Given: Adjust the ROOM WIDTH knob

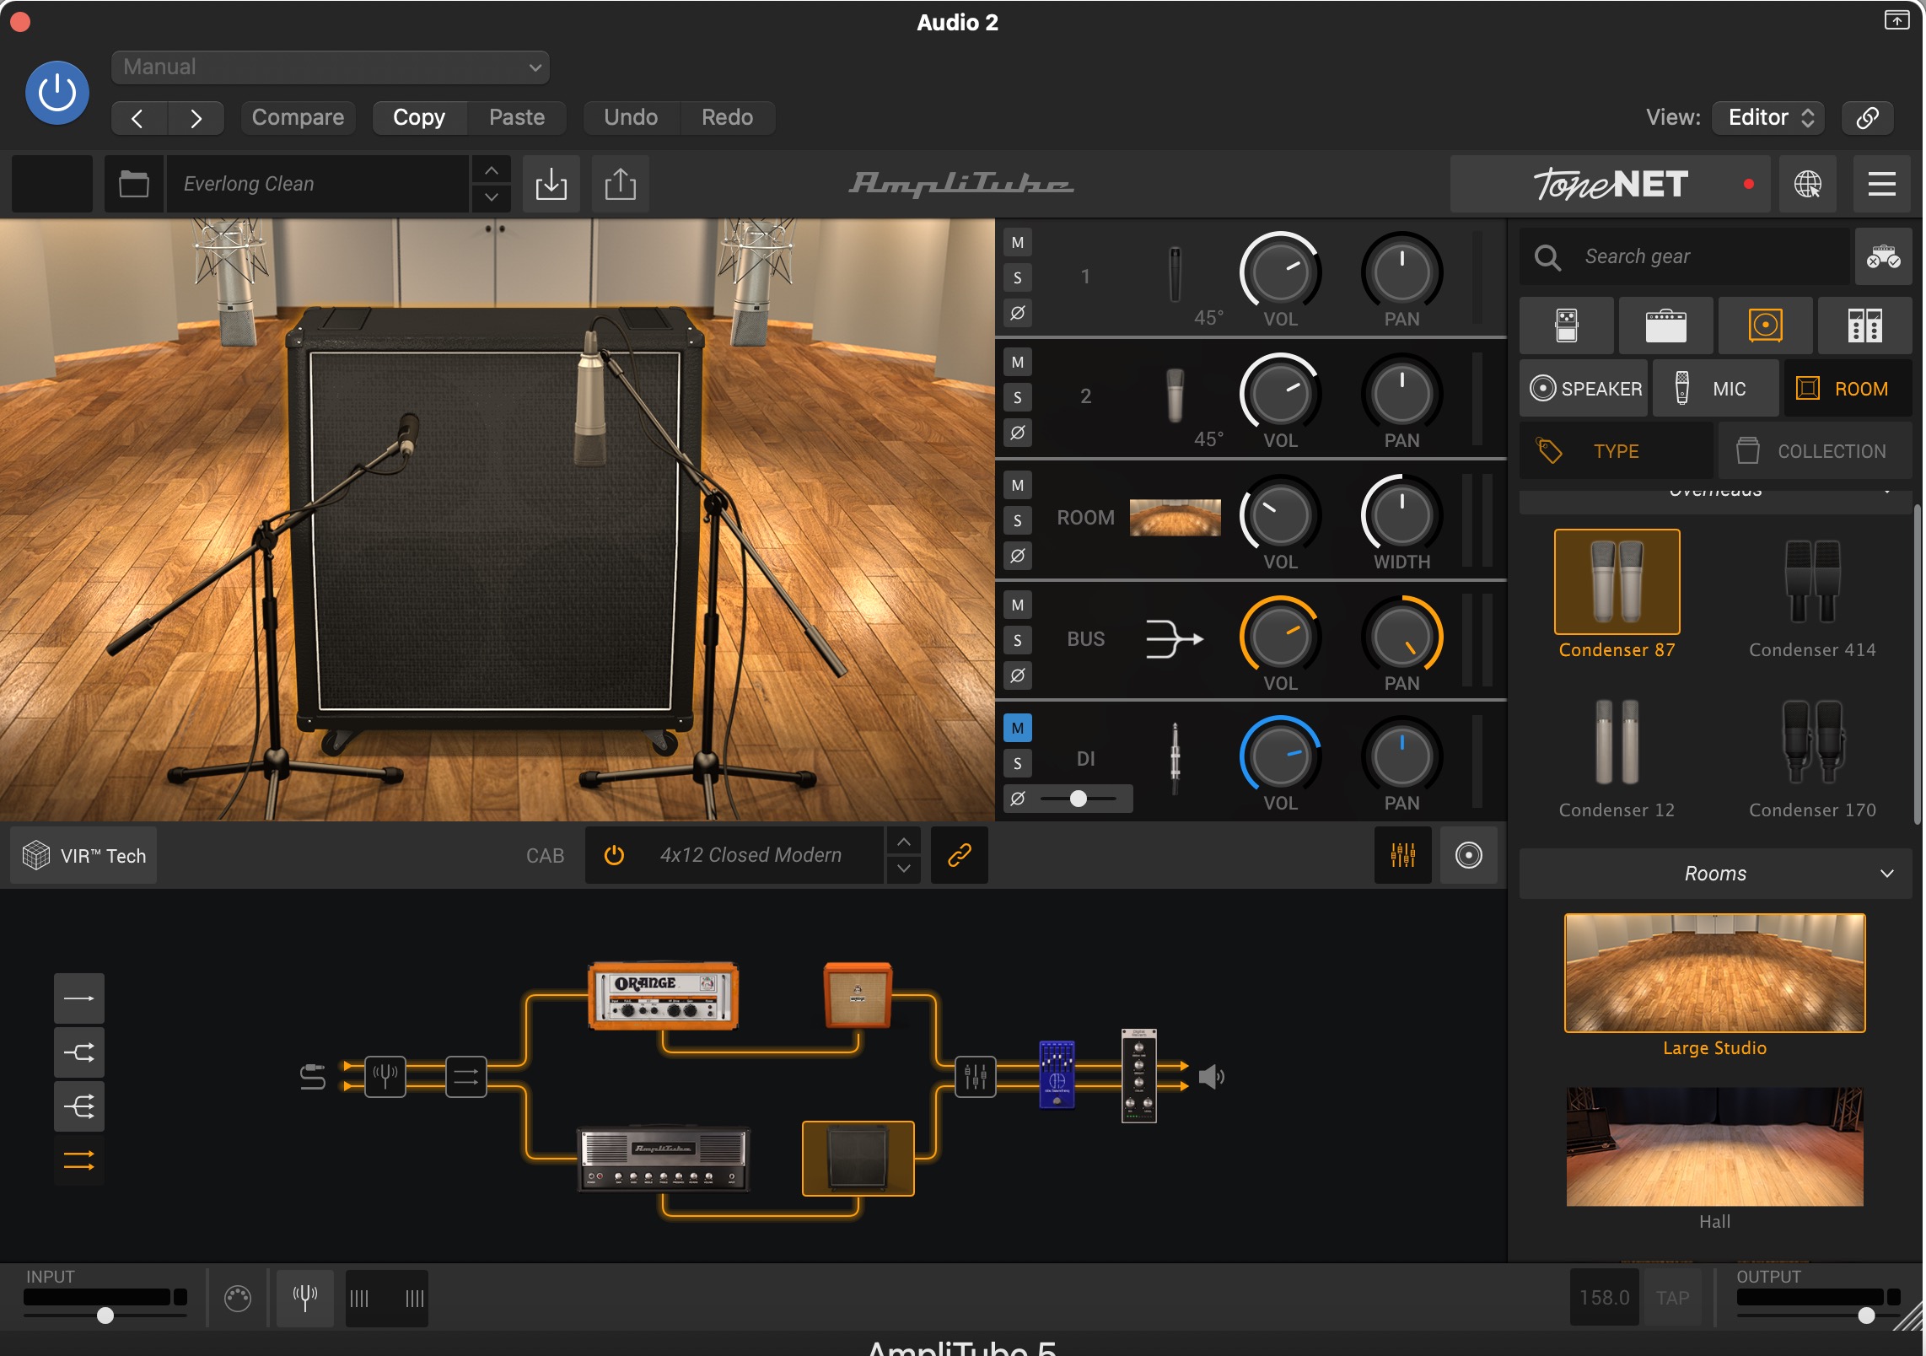Looking at the screenshot, I should pos(1401,515).
